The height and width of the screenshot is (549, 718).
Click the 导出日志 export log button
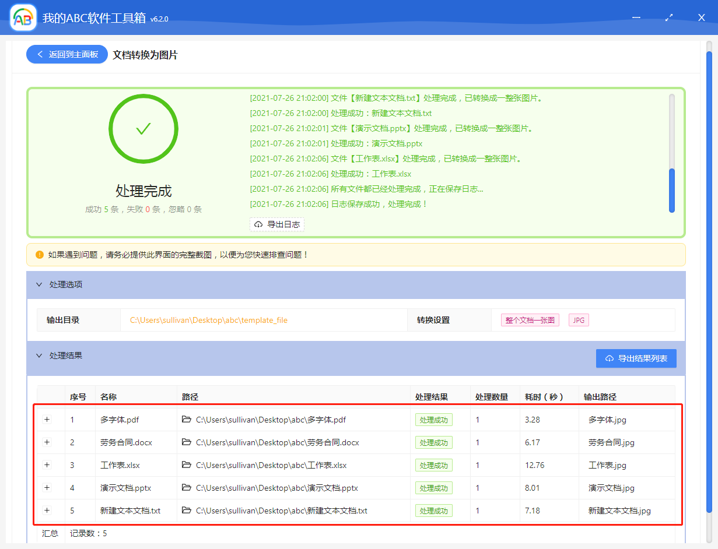coord(277,224)
